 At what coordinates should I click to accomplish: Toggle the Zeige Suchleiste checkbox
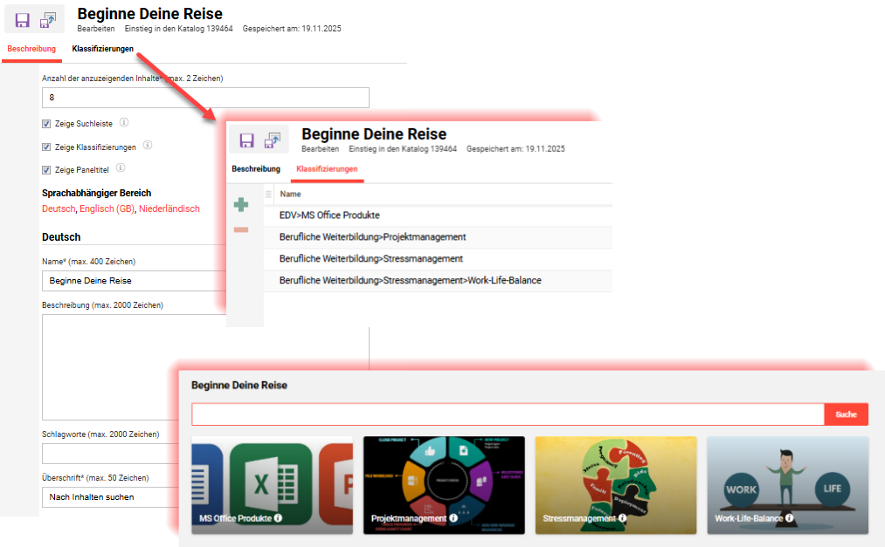tap(46, 124)
